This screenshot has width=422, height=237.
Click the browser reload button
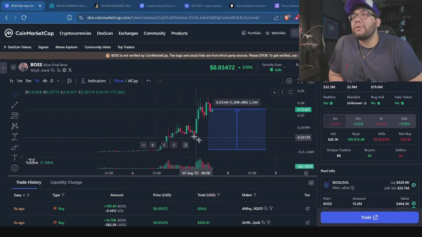pyautogui.click(x=24, y=17)
